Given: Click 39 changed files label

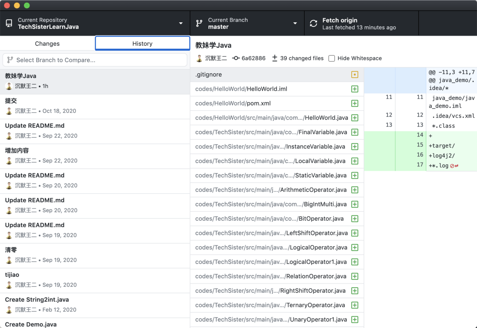Looking at the screenshot, I should [302, 58].
